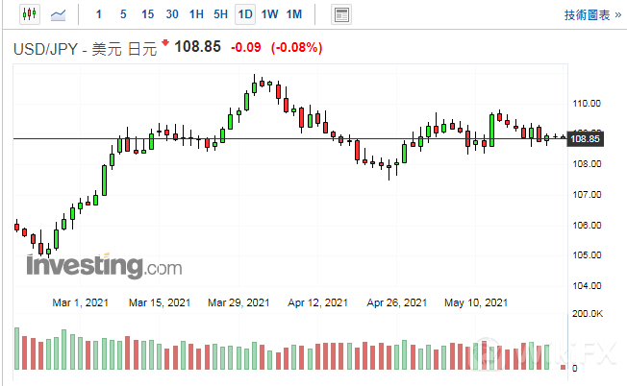
Task: Click the 110.00 price axis label
Action: (586, 104)
